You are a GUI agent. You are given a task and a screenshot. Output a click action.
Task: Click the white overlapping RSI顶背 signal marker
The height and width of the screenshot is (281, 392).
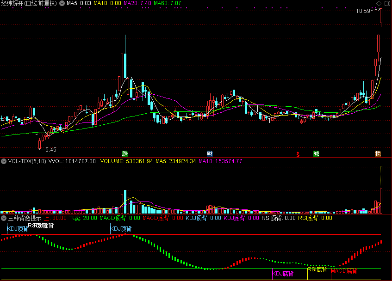(x=41, y=226)
